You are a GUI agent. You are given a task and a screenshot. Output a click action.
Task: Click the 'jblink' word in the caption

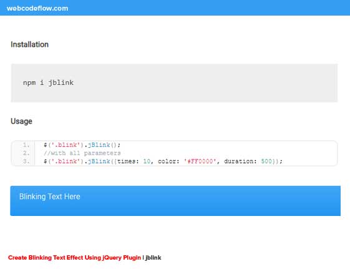(153, 258)
